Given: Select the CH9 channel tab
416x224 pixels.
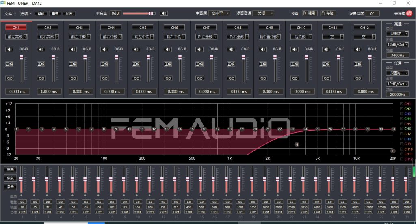Looking at the screenshot, I should (x=269, y=28).
